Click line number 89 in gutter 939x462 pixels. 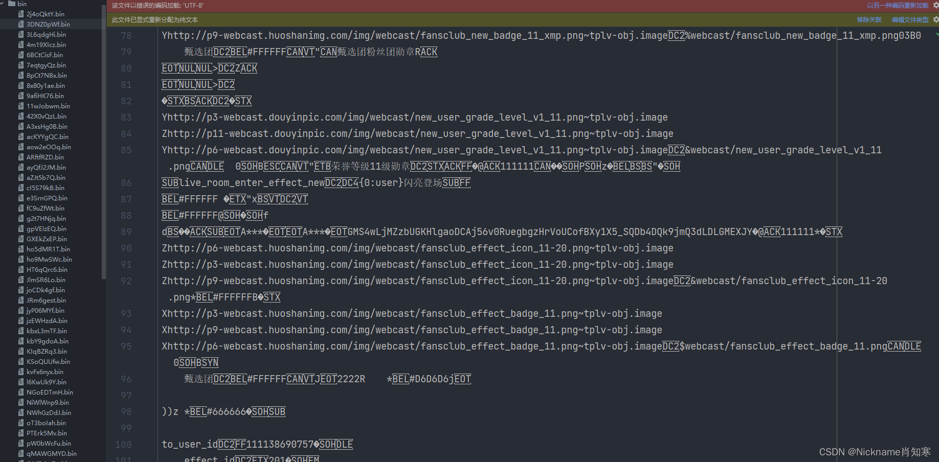(126, 232)
